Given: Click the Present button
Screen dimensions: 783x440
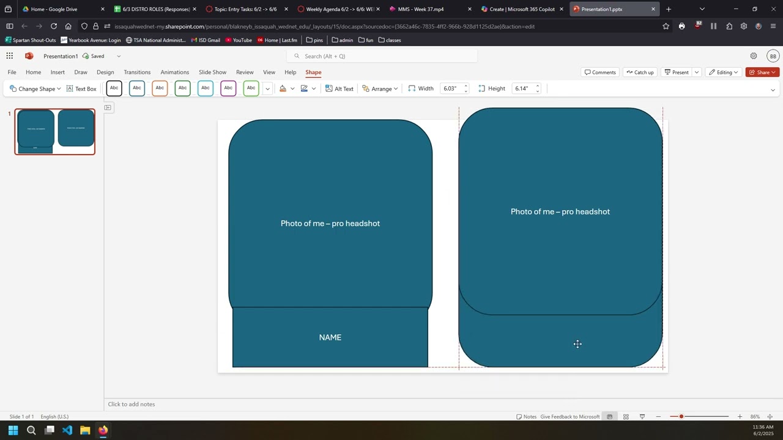Looking at the screenshot, I should 677,72.
